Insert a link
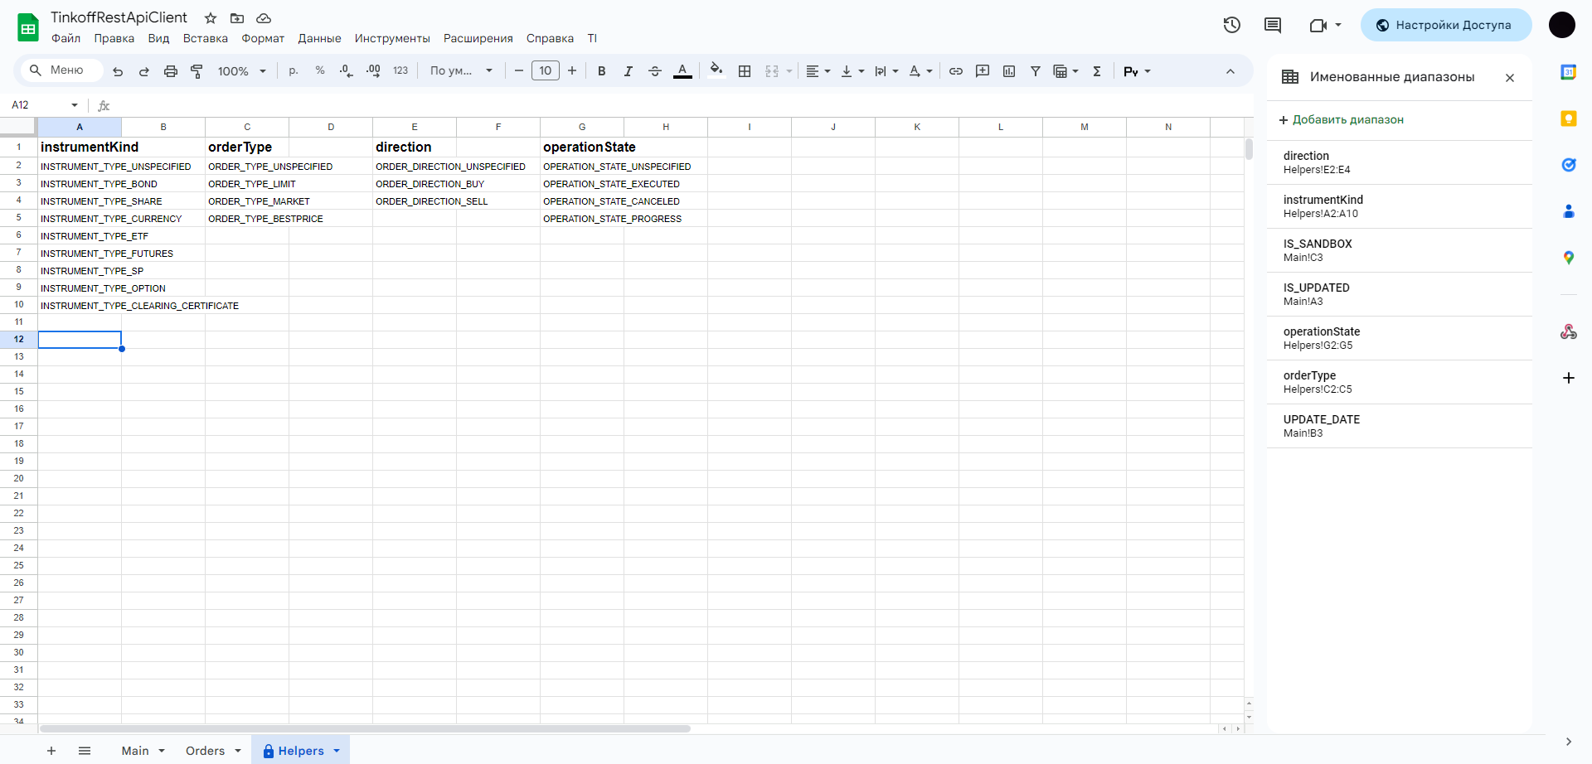 coord(956,71)
